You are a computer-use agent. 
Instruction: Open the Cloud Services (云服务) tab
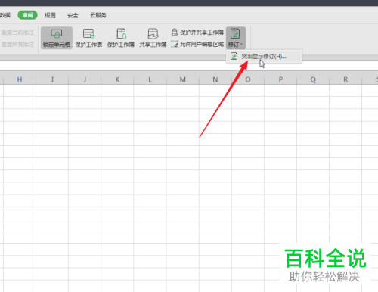[x=98, y=15]
